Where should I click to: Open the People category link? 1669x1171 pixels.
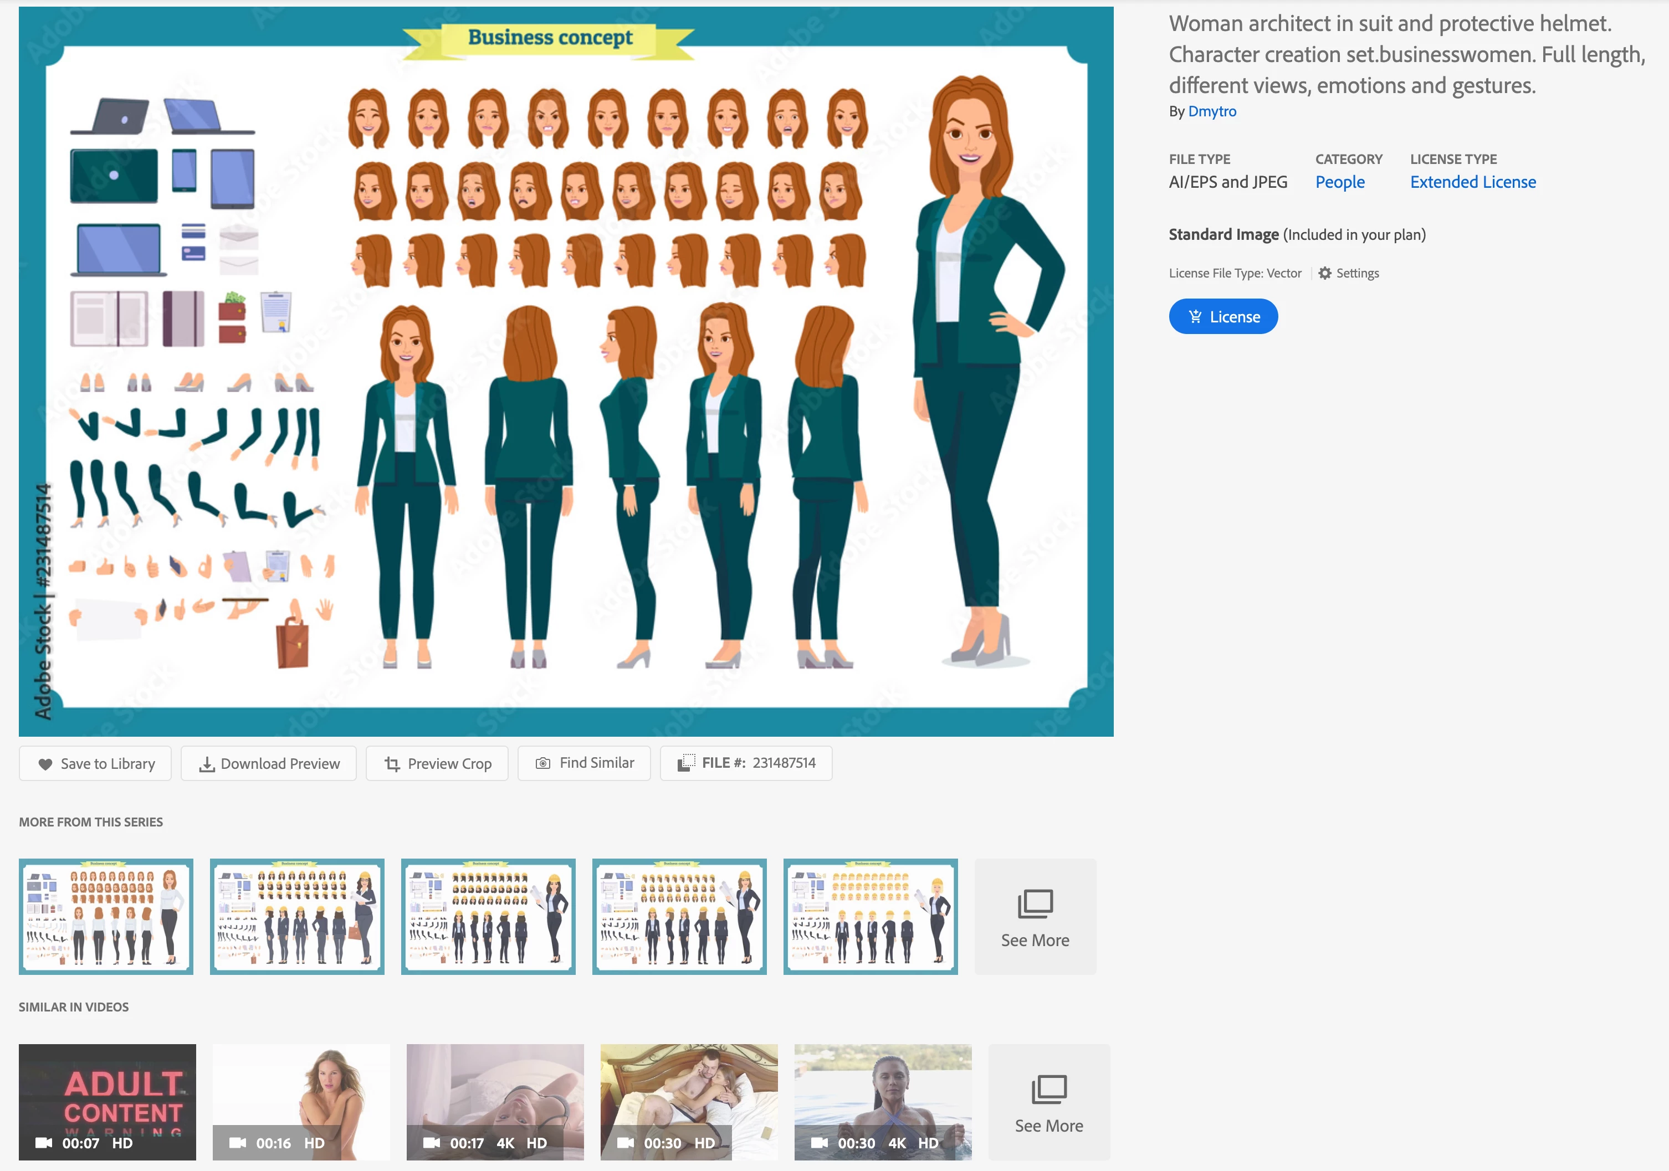pyautogui.click(x=1339, y=182)
